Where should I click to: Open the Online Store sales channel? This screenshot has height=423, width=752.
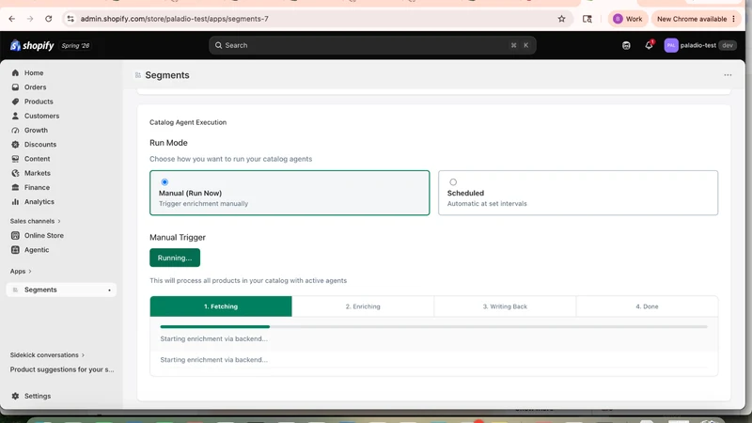pos(43,236)
